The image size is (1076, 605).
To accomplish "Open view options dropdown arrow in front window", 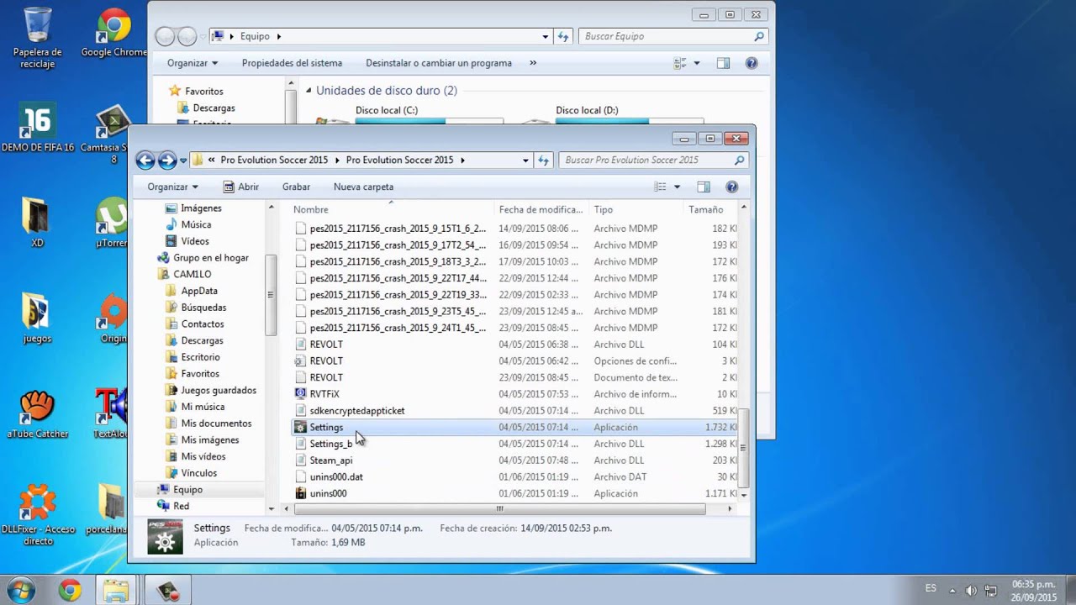I will pyautogui.click(x=677, y=187).
